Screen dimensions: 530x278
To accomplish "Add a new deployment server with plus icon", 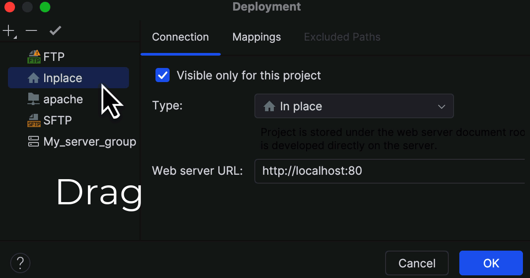I will point(9,31).
